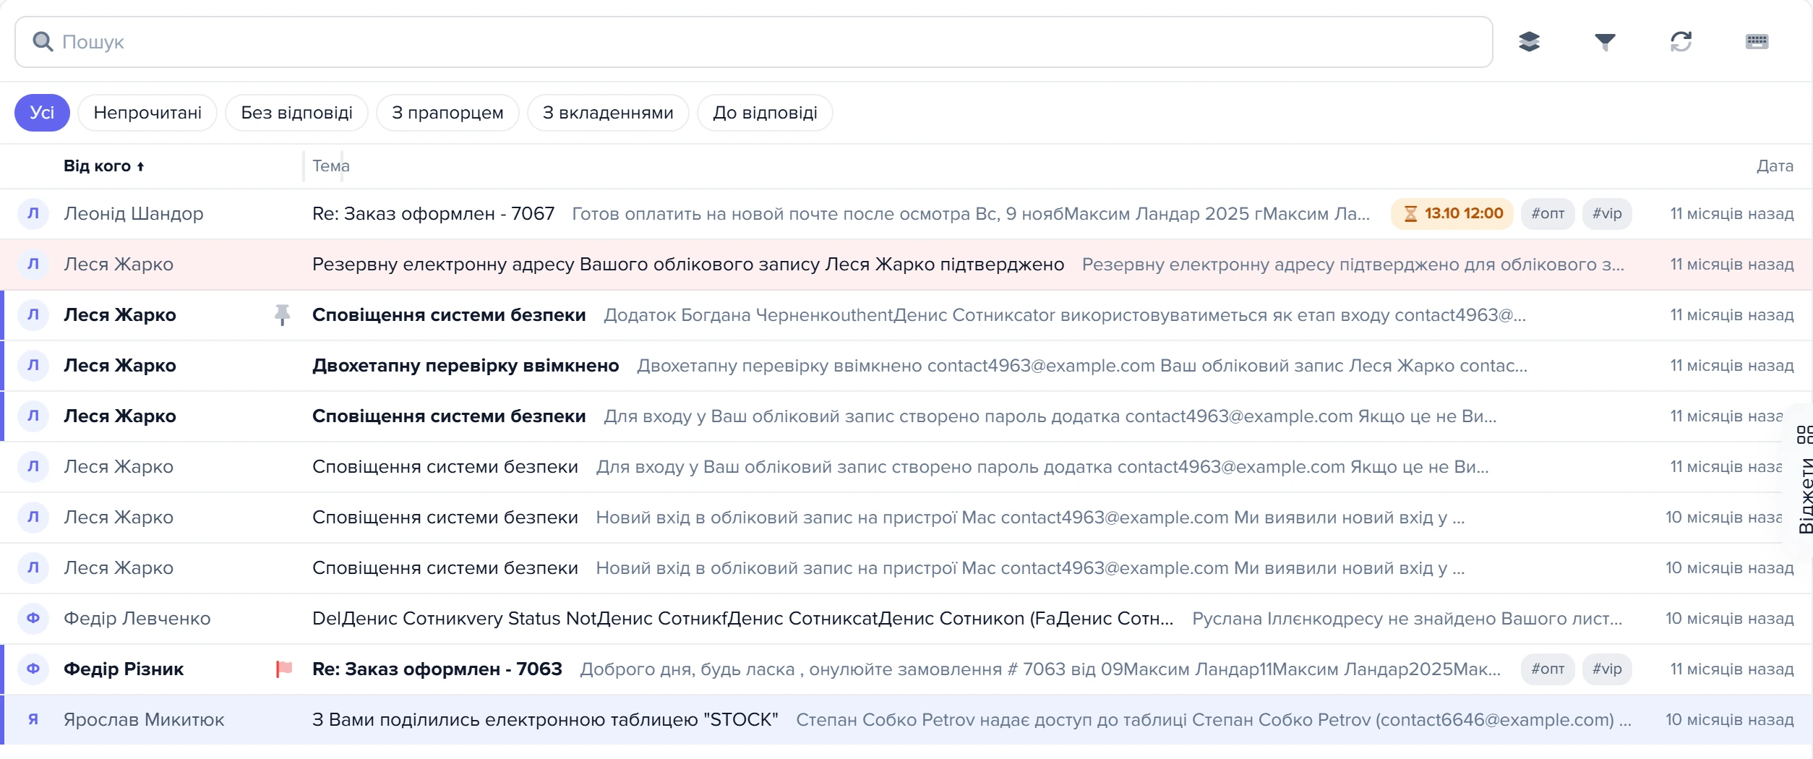The width and height of the screenshot is (1813, 759).
Task: Open the email Re: Заказ оформлен - 7067
Action: [906, 214]
